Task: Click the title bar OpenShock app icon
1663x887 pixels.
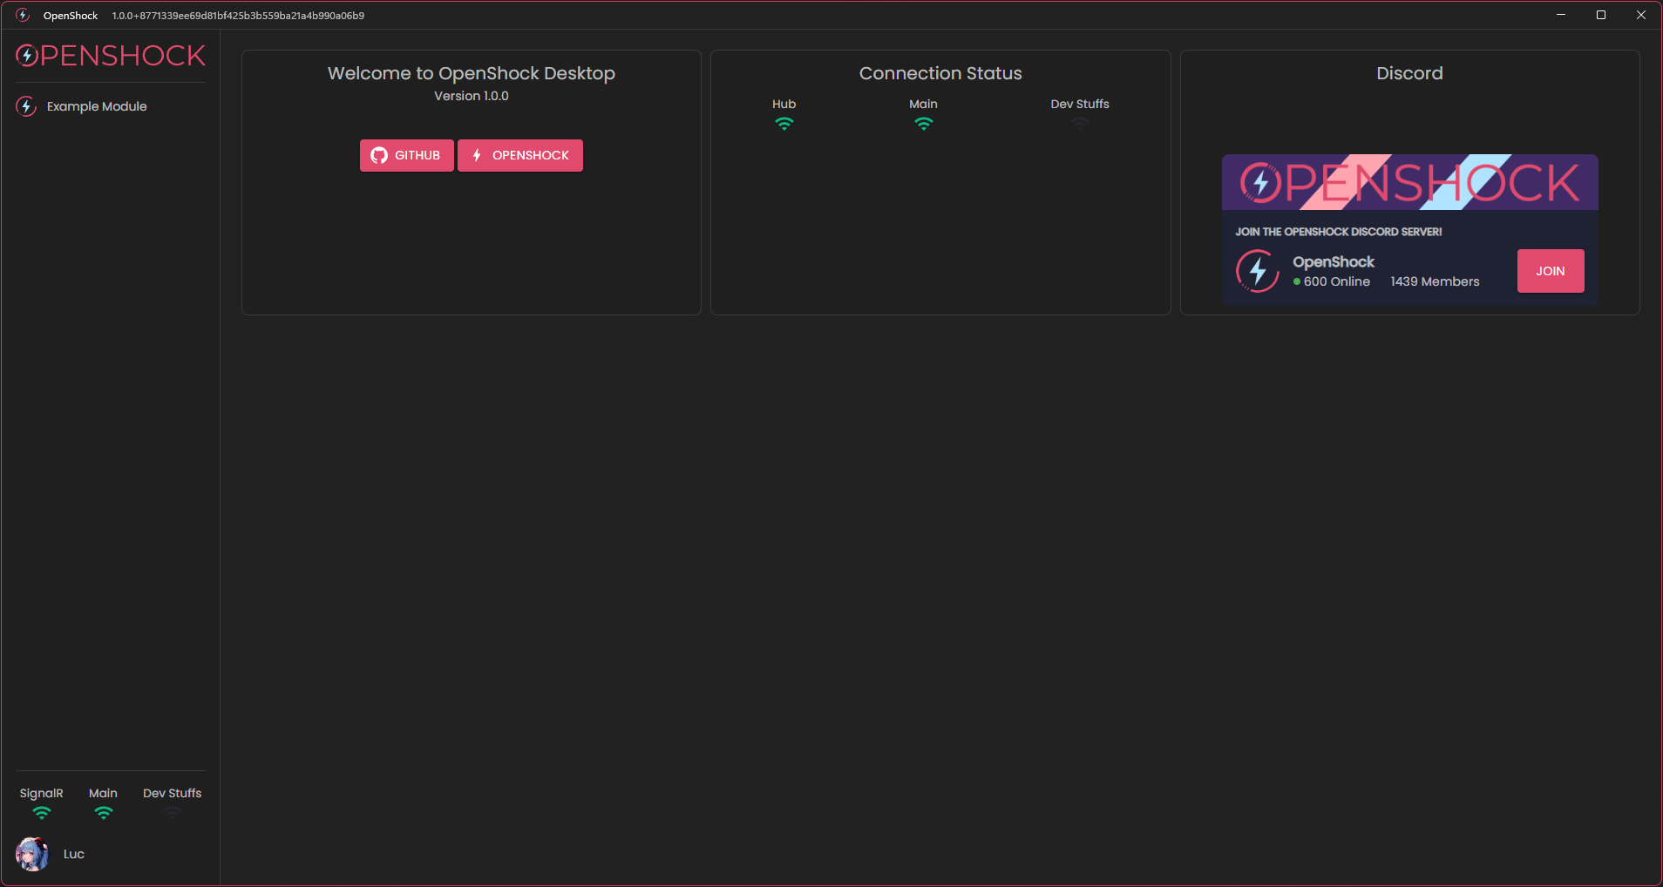Action: [23, 15]
